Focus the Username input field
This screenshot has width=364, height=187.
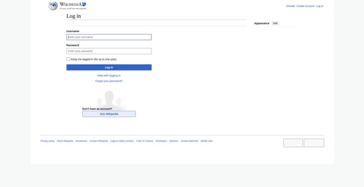[109, 37]
